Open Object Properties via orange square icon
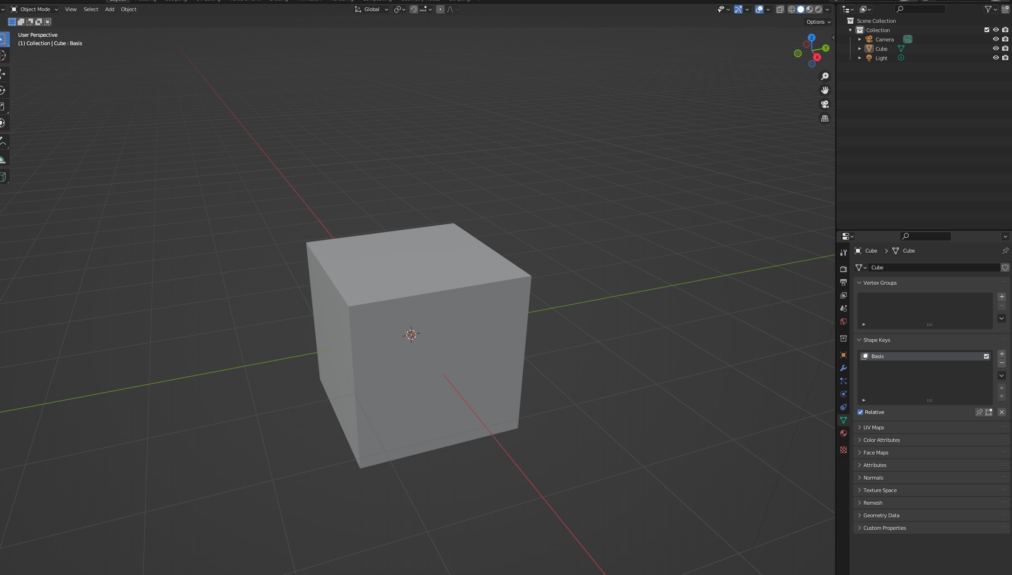Viewport: 1012px width, 575px height. 843,355
